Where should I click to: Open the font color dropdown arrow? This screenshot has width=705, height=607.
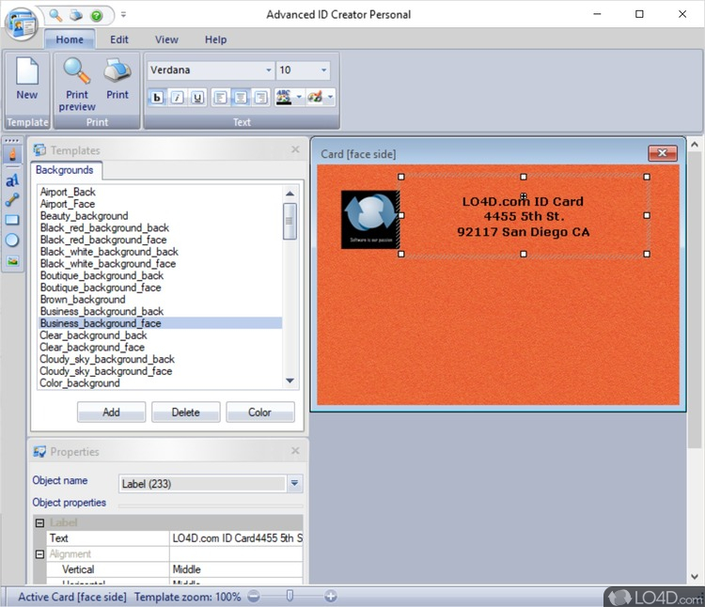point(299,97)
